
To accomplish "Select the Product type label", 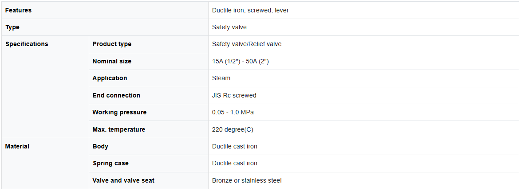I will pyautogui.click(x=112, y=44).
